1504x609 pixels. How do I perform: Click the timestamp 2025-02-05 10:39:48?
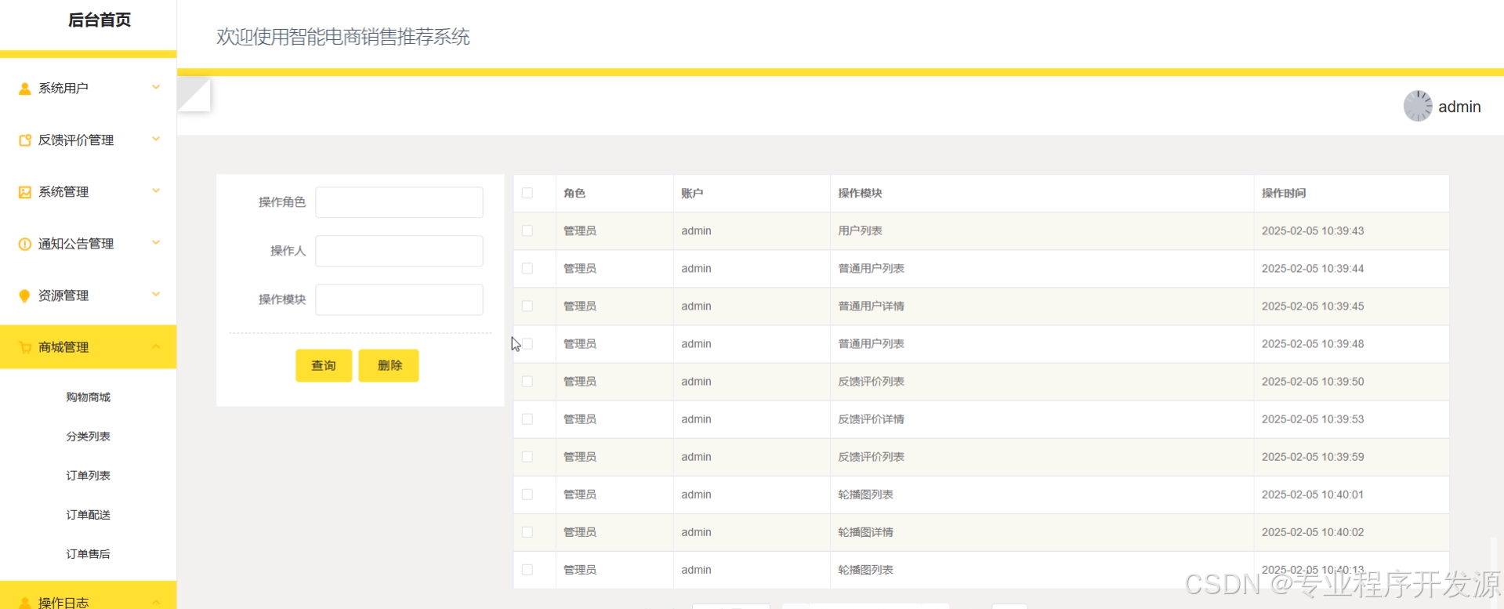(x=1313, y=343)
